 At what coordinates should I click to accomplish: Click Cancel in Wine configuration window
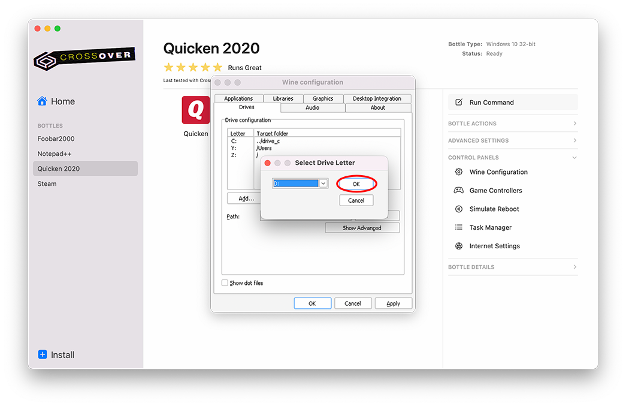[352, 303]
